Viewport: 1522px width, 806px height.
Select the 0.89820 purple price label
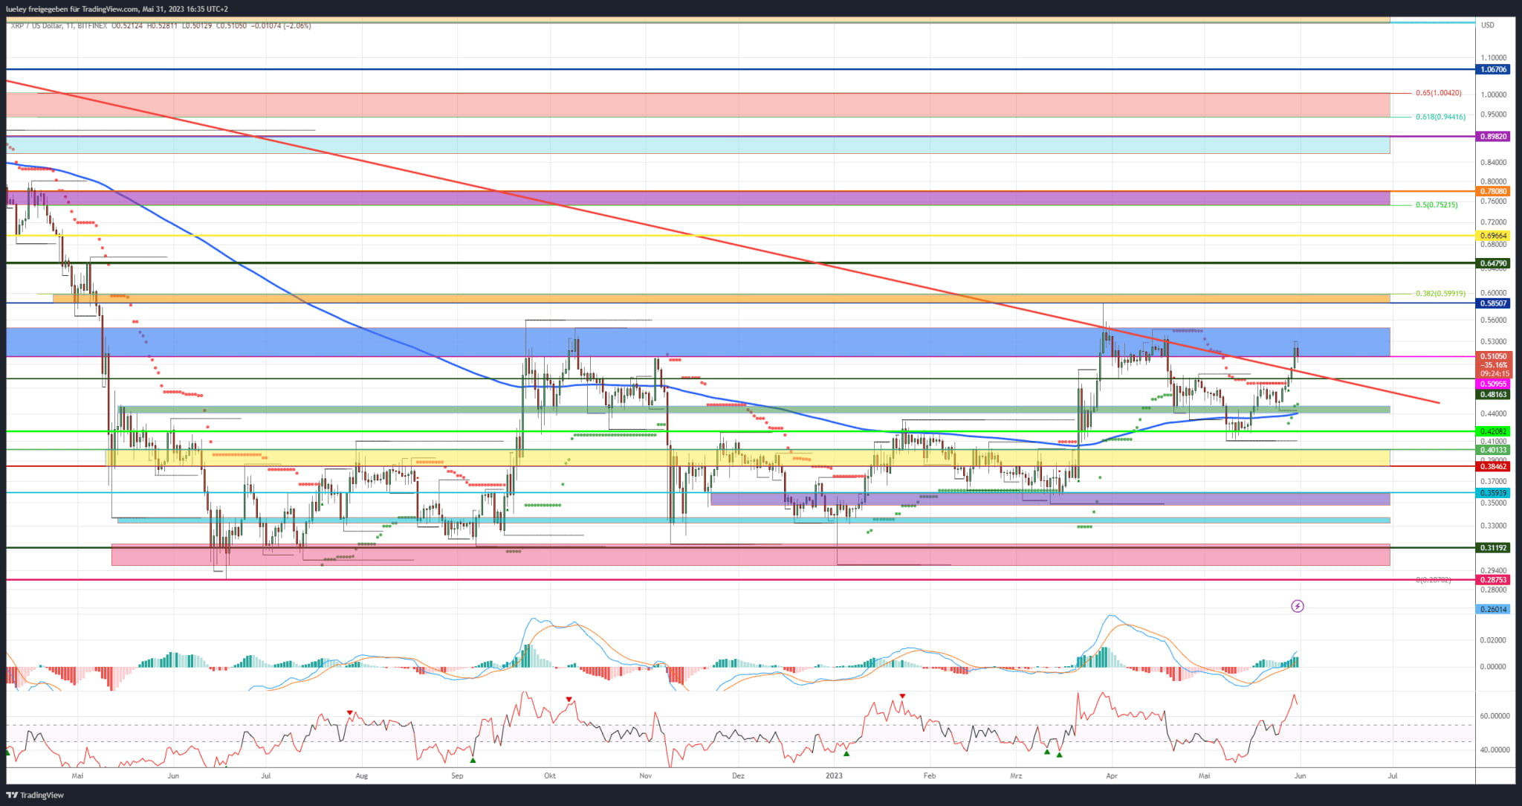[x=1494, y=136]
